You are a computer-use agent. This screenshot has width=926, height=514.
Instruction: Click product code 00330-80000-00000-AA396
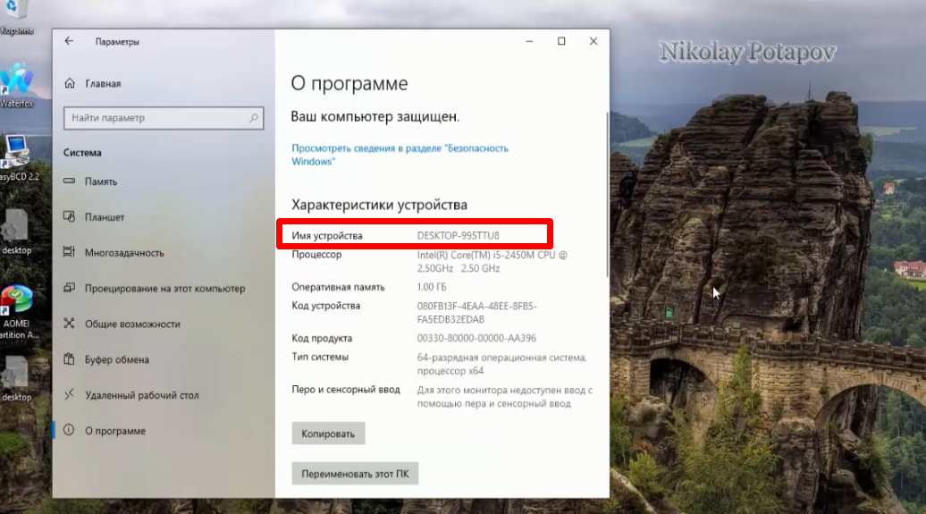click(476, 338)
